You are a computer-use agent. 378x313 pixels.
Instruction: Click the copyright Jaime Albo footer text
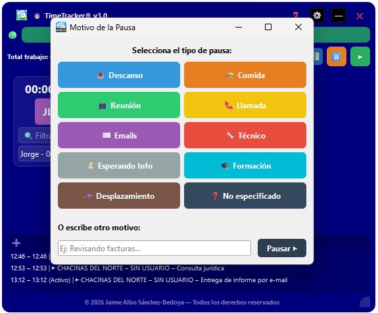click(181, 303)
